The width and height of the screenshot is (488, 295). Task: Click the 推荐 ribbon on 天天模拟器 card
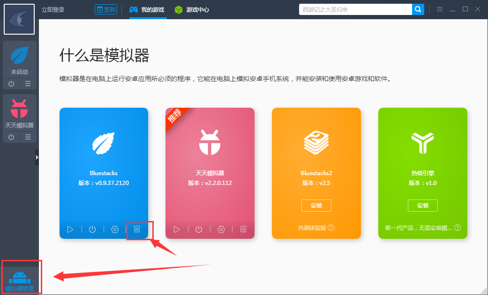[x=175, y=116]
